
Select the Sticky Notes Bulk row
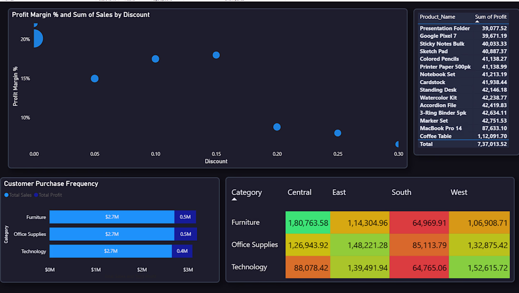pos(463,44)
